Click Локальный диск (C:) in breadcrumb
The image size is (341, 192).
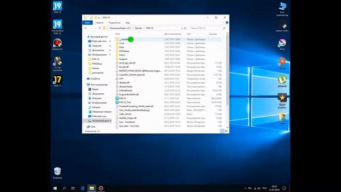tap(120, 28)
